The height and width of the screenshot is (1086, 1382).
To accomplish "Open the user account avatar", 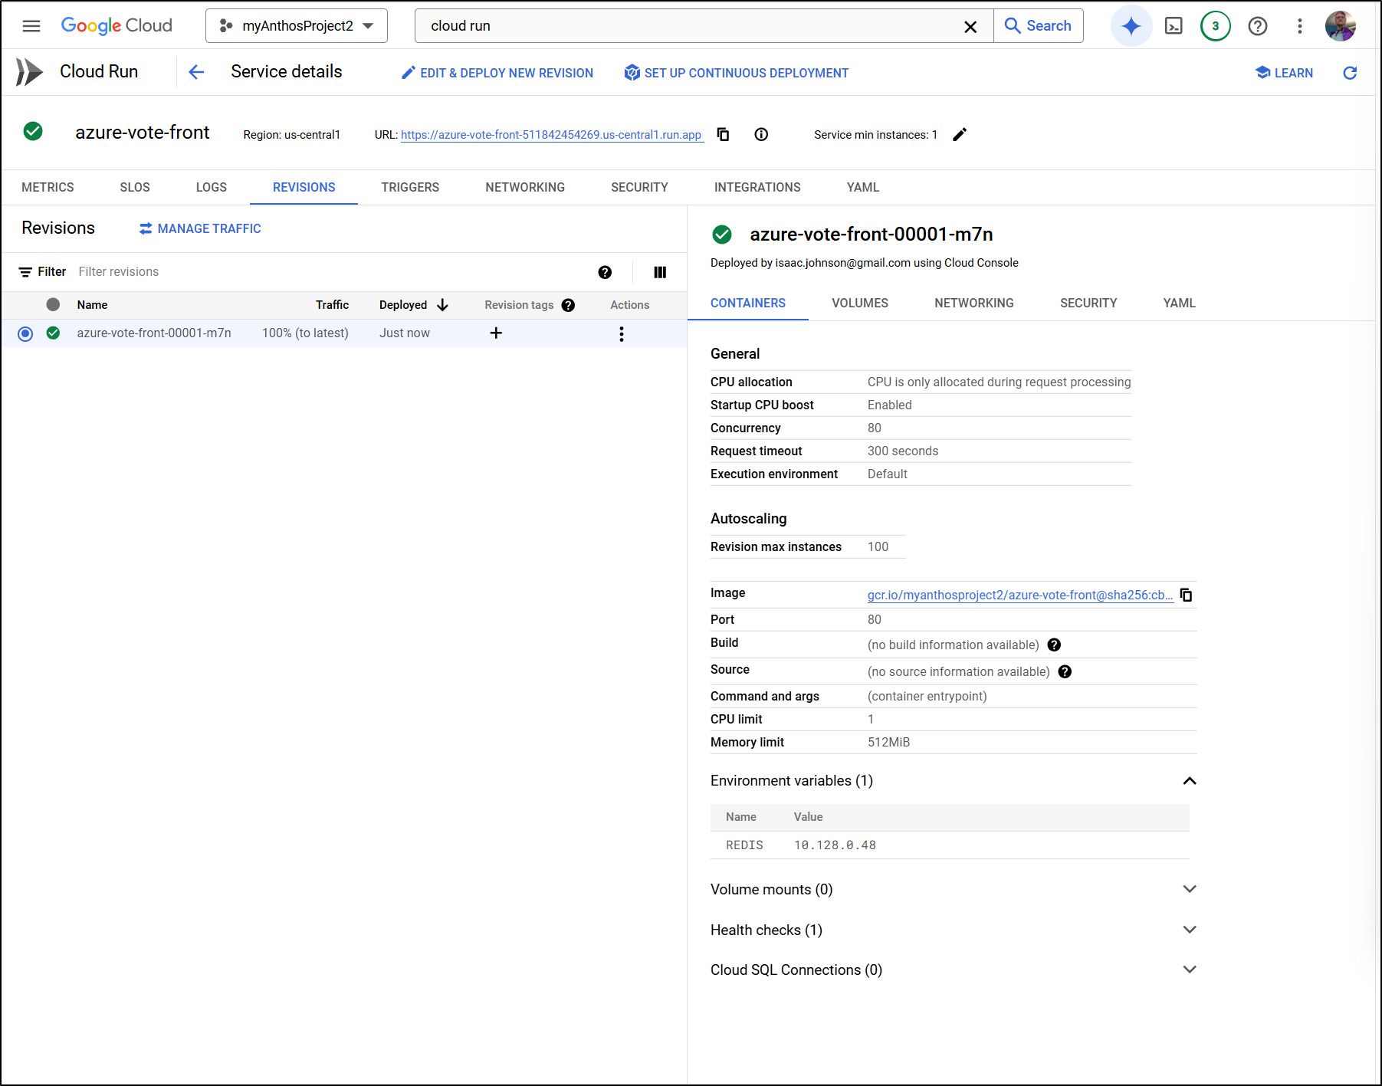I will coord(1341,26).
